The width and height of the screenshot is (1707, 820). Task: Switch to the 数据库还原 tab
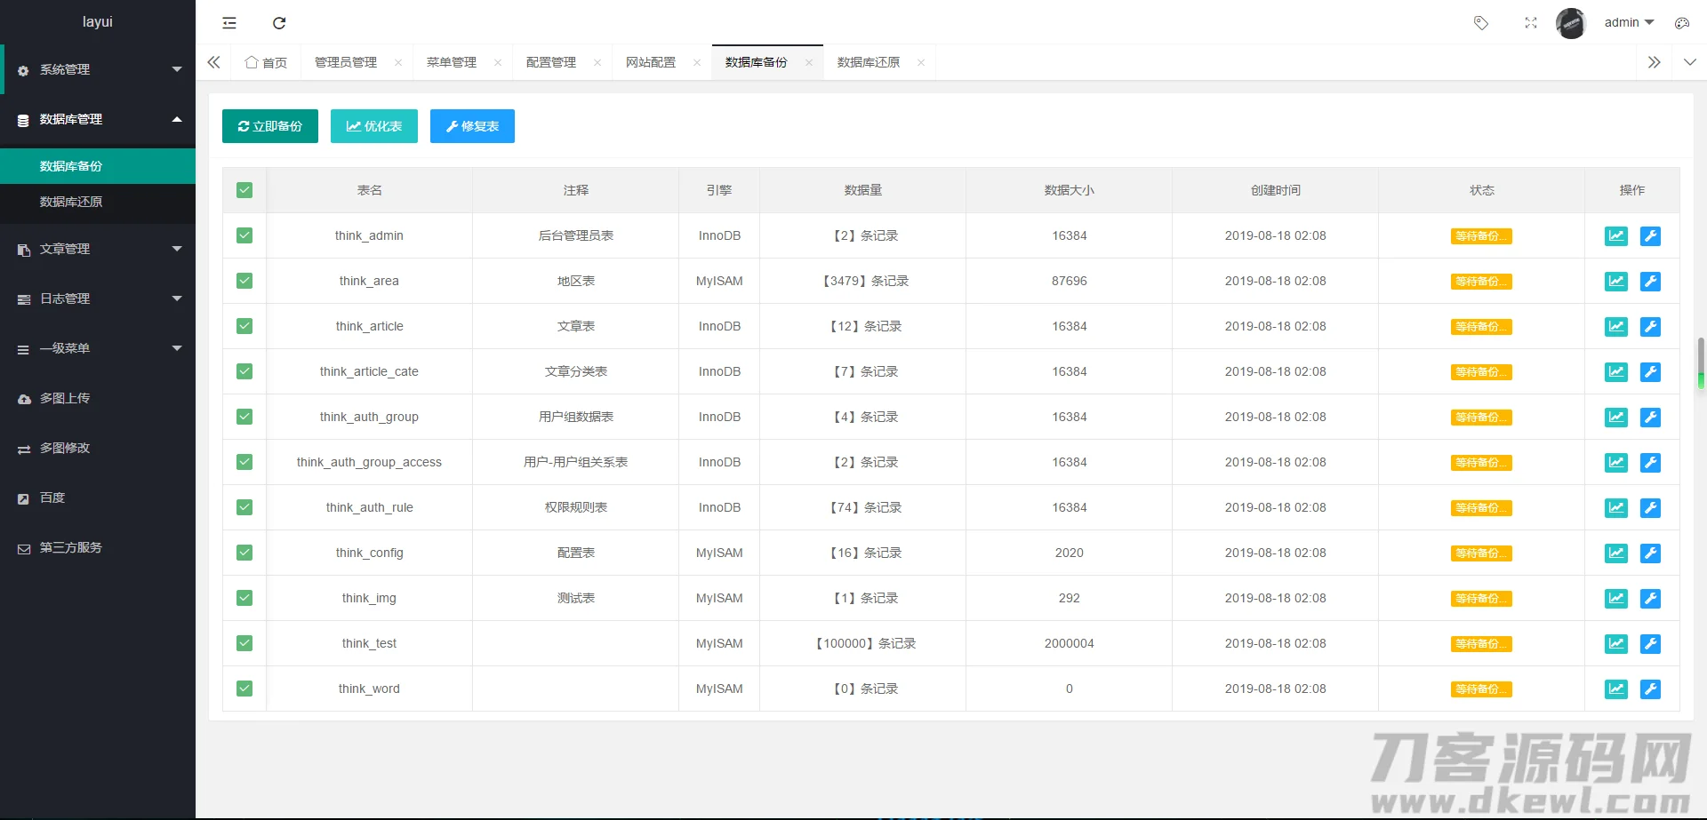(x=867, y=62)
